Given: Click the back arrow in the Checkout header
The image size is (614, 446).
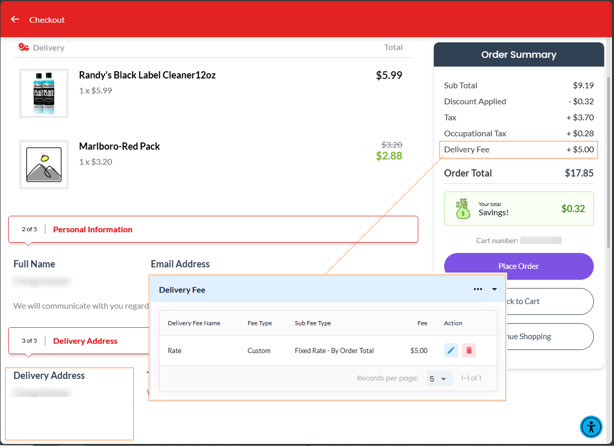Looking at the screenshot, I should [15, 19].
